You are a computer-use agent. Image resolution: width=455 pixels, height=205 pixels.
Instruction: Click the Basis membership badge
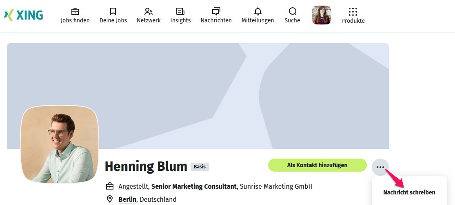(x=200, y=167)
